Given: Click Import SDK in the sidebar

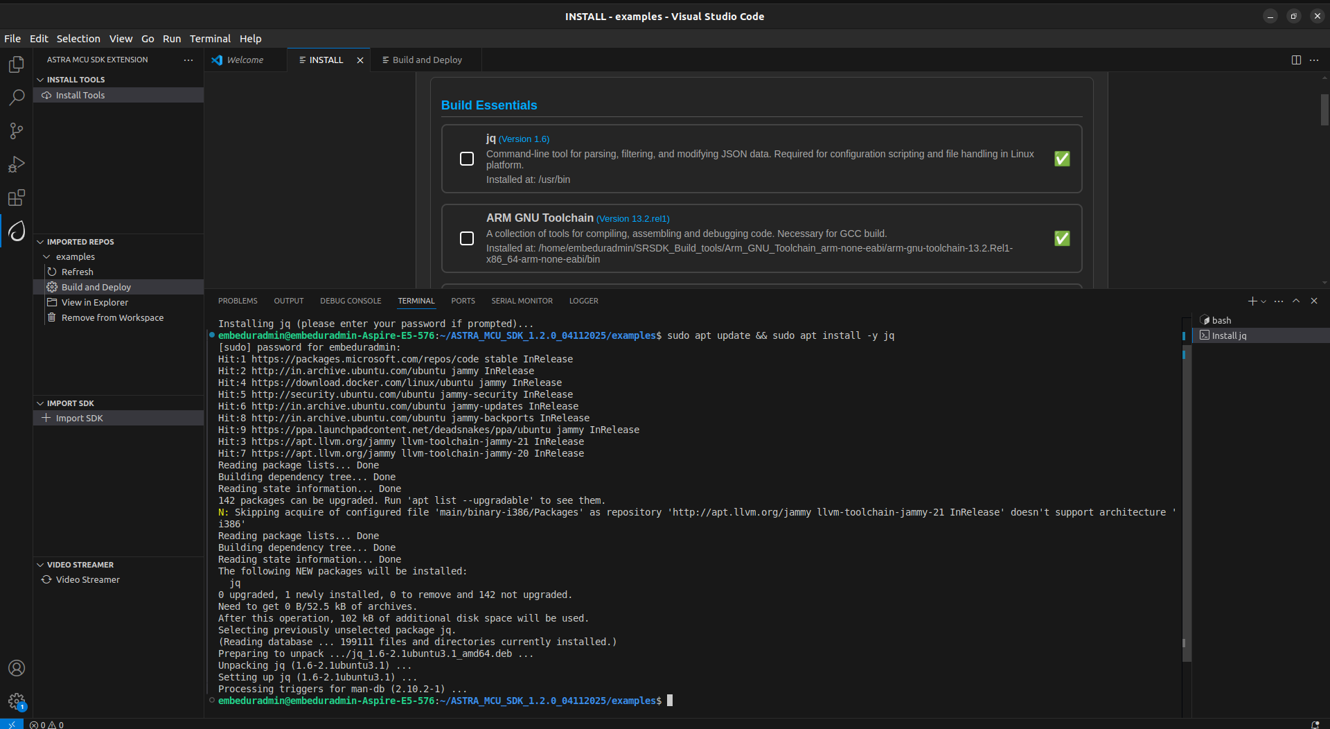Looking at the screenshot, I should pyautogui.click(x=78, y=418).
